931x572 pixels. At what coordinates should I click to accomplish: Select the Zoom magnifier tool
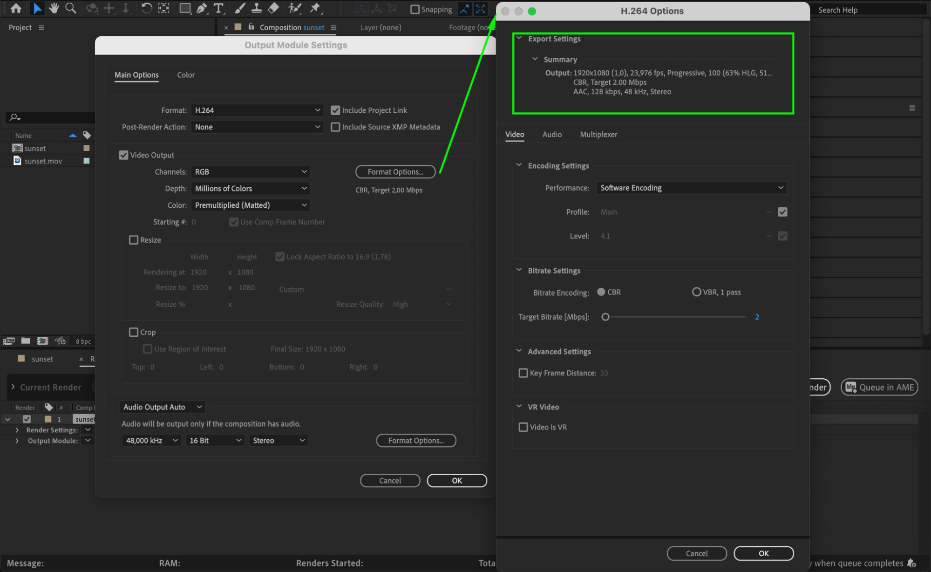click(x=71, y=8)
